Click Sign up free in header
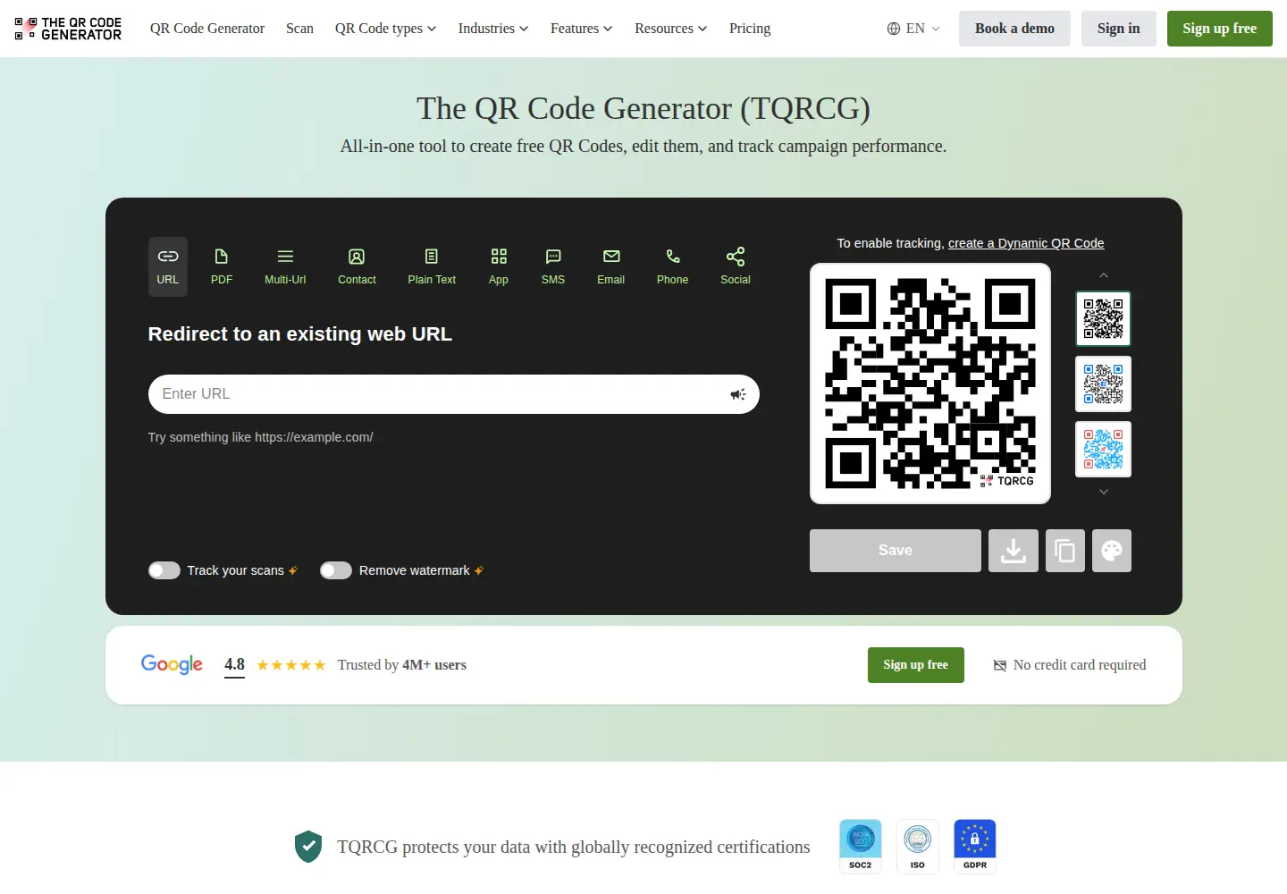The width and height of the screenshot is (1287, 894). (x=1220, y=29)
